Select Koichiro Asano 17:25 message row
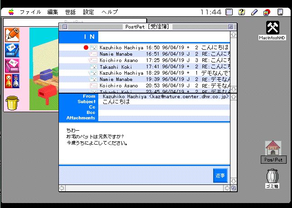The width and height of the screenshot is (292, 208). tap(144, 60)
